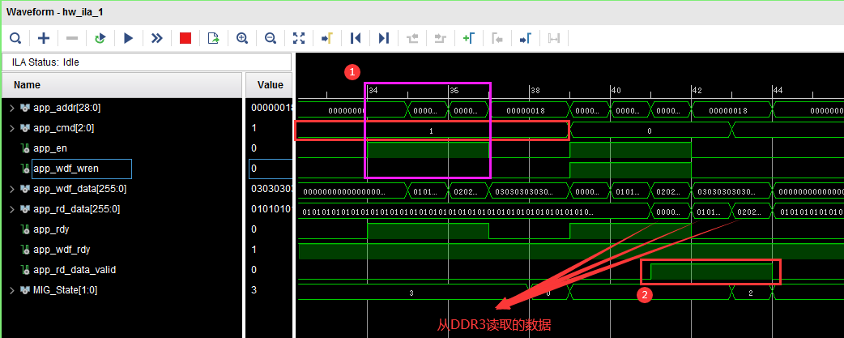
Task: Click the value 1 of app_cmd
Action: (254, 128)
